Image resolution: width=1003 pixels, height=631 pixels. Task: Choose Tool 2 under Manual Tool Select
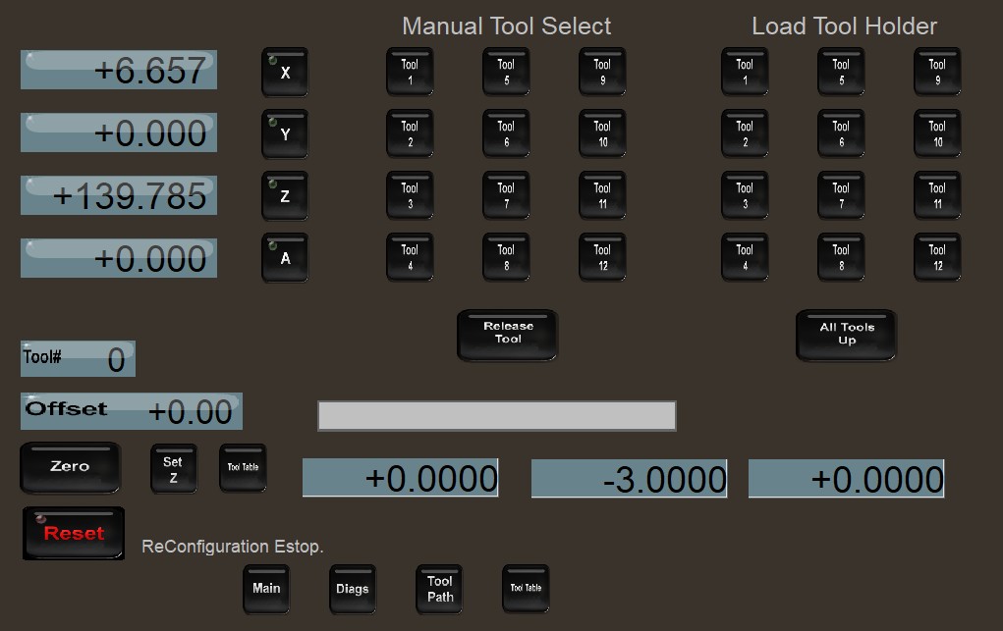pos(410,133)
